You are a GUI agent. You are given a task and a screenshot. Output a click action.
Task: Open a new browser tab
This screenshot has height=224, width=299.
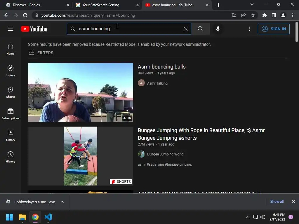(218, 5)
